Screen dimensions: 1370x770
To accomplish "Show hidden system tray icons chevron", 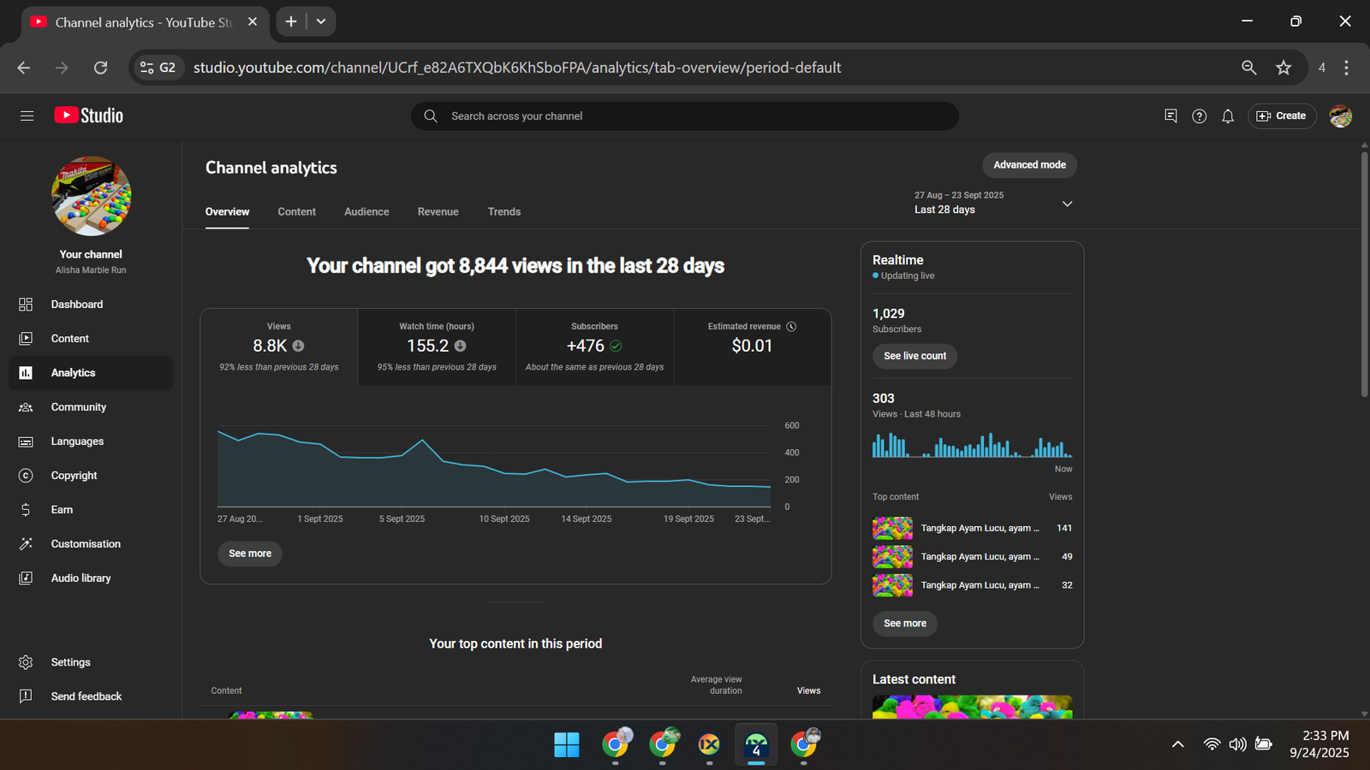I will point(1177,744).
